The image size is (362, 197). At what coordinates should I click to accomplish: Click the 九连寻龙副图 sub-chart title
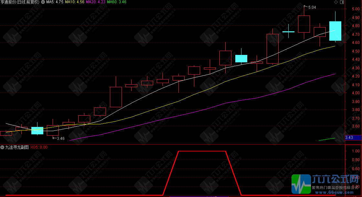17,147
